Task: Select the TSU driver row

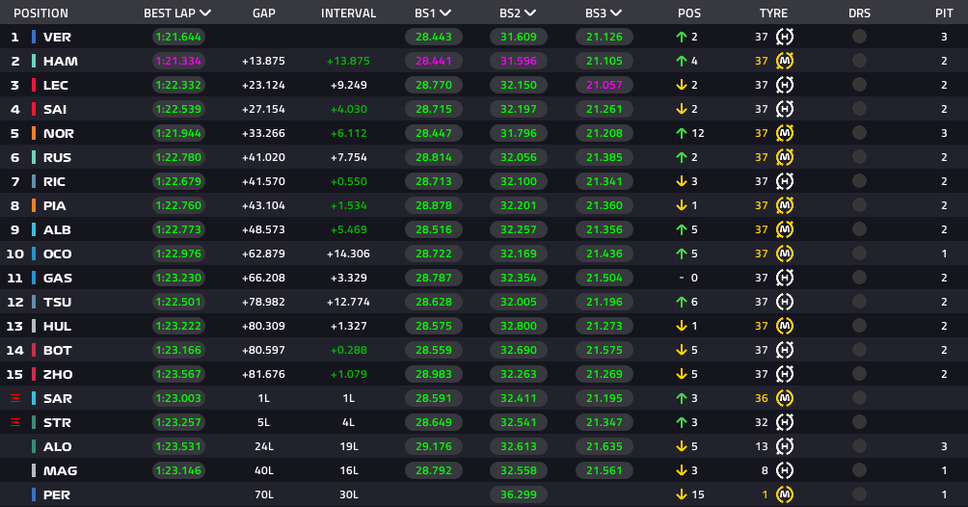Action: [484, 302]
